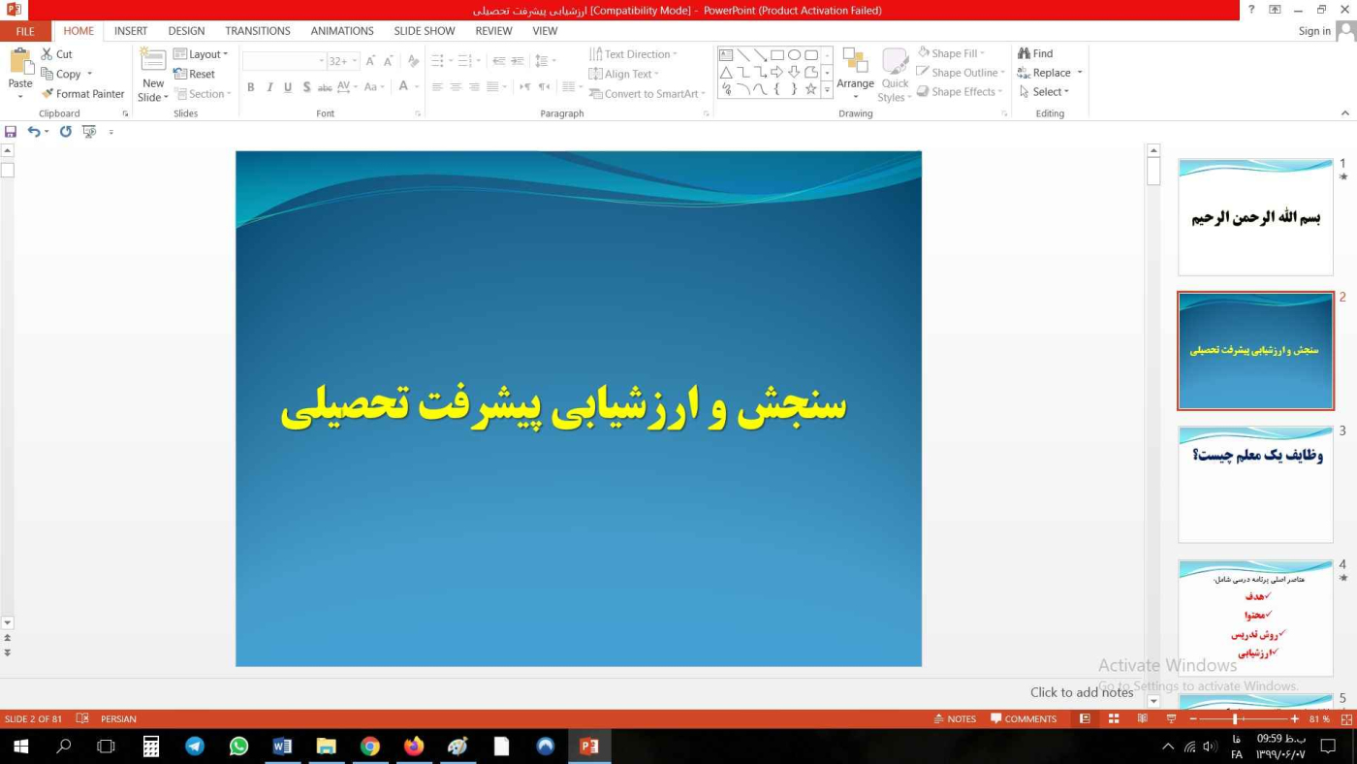Click the Find binoculars icon
Viewport: 1357px width, 764px height.
coord(1024,54)
